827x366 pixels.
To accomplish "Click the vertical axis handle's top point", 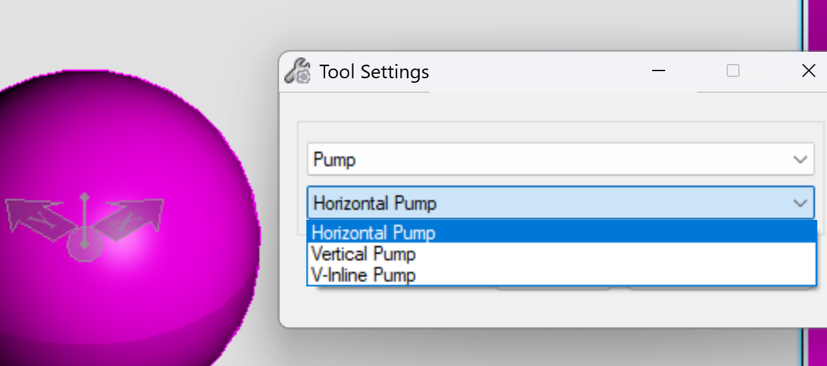I will tap(84, 197).
